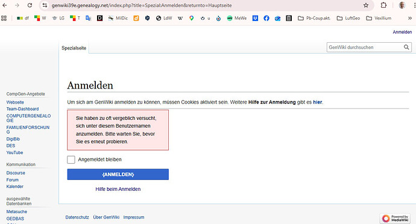Click the Anmelden link at top right
The image size is (416, 224).
pyautogui.click(x=402, y=32)
